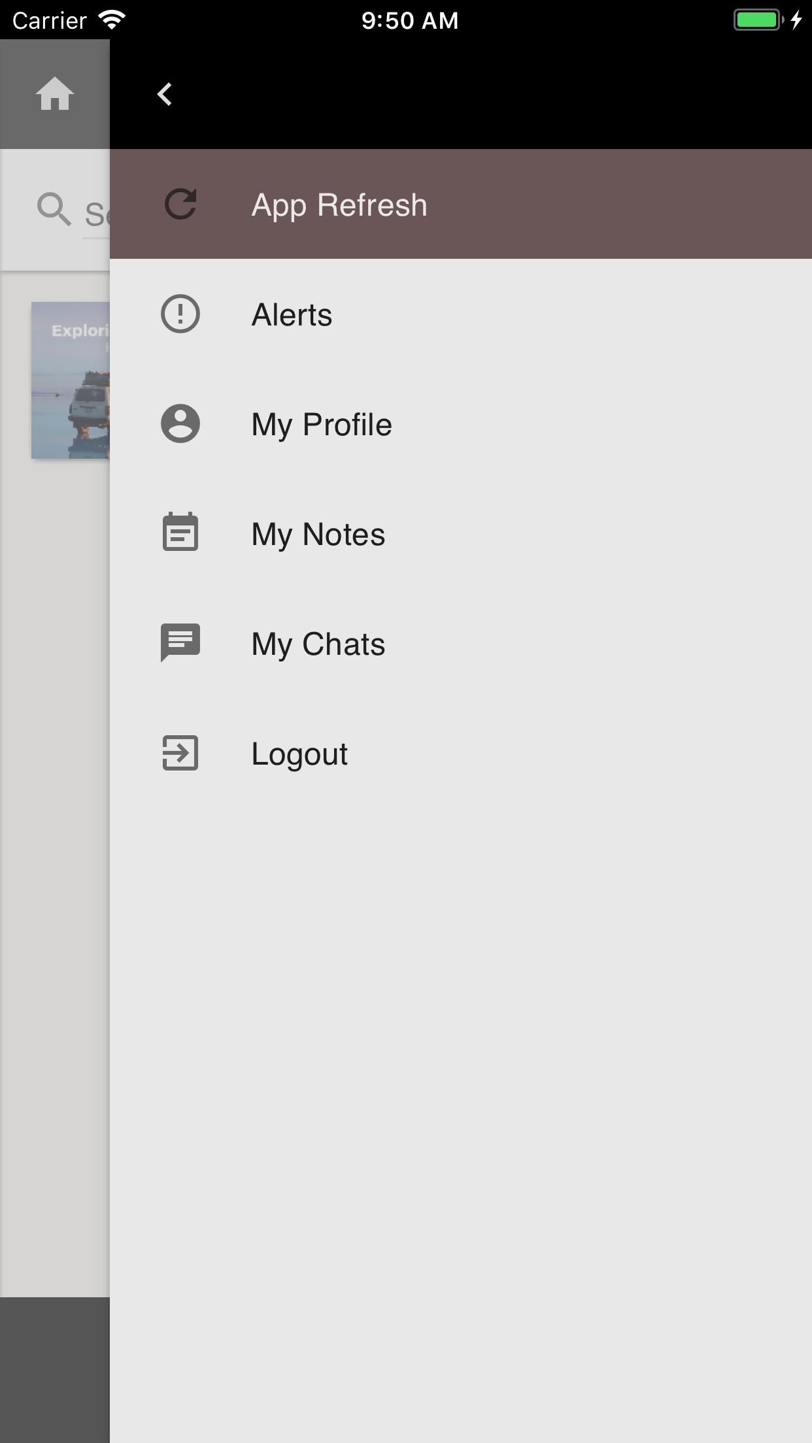This screenshot has height=1443, width=812.
Task: Go to My Profile
Action: [322, 425]
